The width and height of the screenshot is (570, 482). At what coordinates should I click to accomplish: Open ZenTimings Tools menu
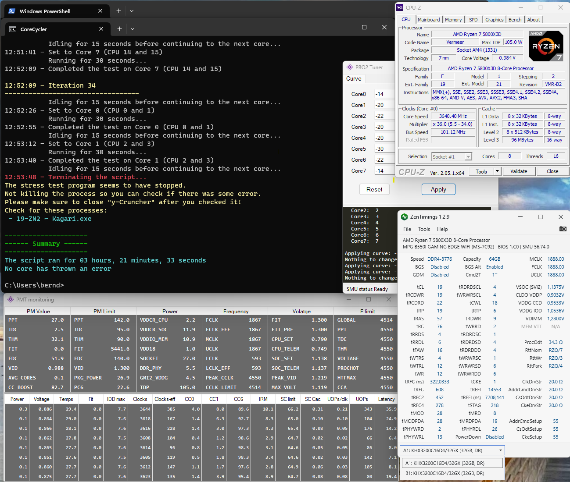click(x=424, y=229)
